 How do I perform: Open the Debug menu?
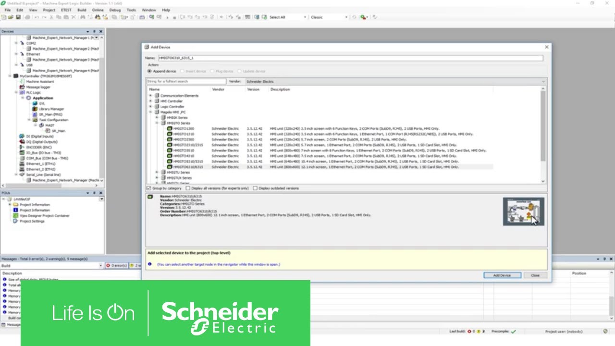coord(115,10)
